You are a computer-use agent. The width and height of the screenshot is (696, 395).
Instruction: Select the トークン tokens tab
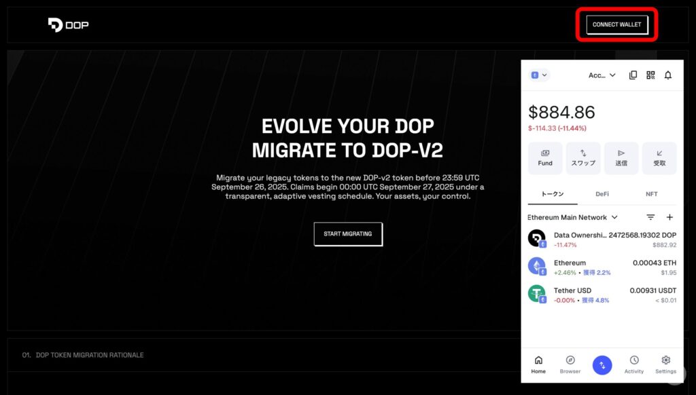[553, 194]
